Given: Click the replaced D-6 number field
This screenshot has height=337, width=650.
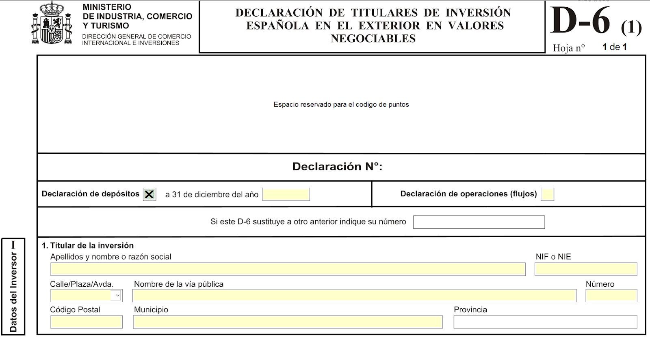Looking at the screenshot, I should click(479, 222).
